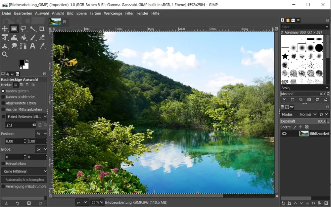331x207 pixels.
Task: Switch to the Eraser tool
Action: tap(42, 37)
